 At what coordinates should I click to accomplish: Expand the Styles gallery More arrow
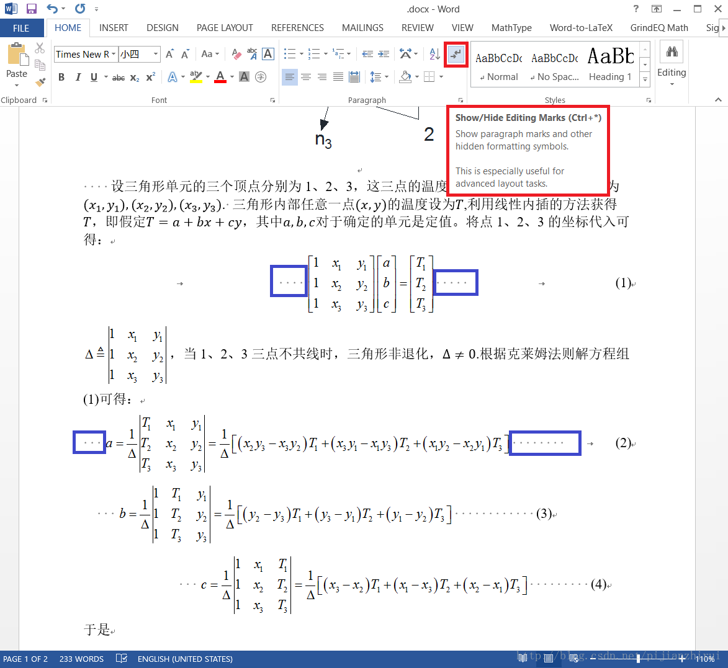645,80
